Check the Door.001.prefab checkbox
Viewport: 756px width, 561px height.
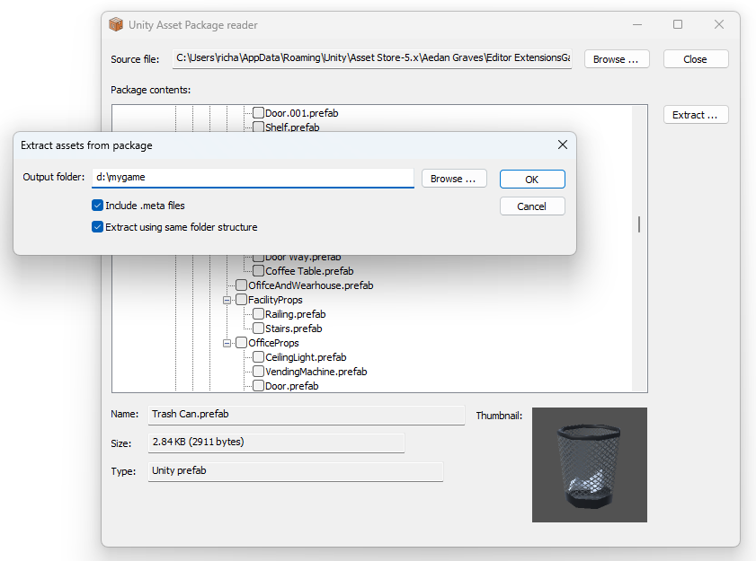258,113
